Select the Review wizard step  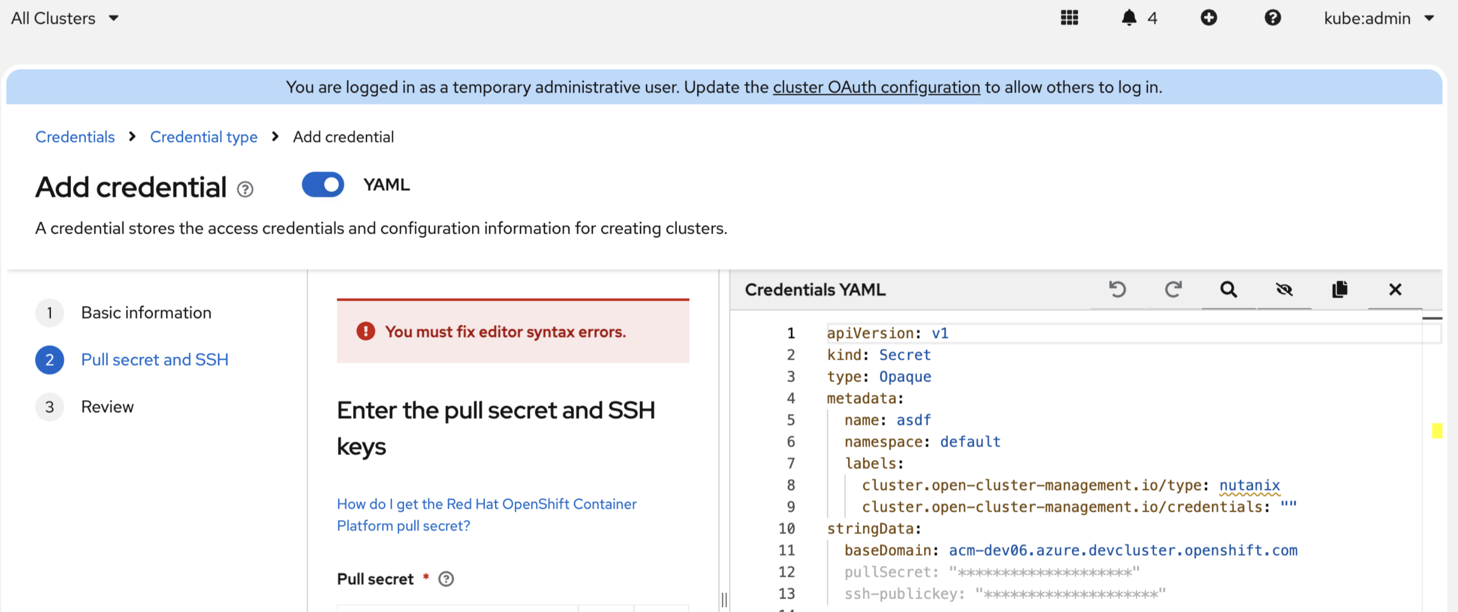coord(107,406)
